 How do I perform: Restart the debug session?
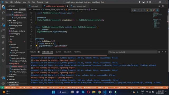[151, 10]
